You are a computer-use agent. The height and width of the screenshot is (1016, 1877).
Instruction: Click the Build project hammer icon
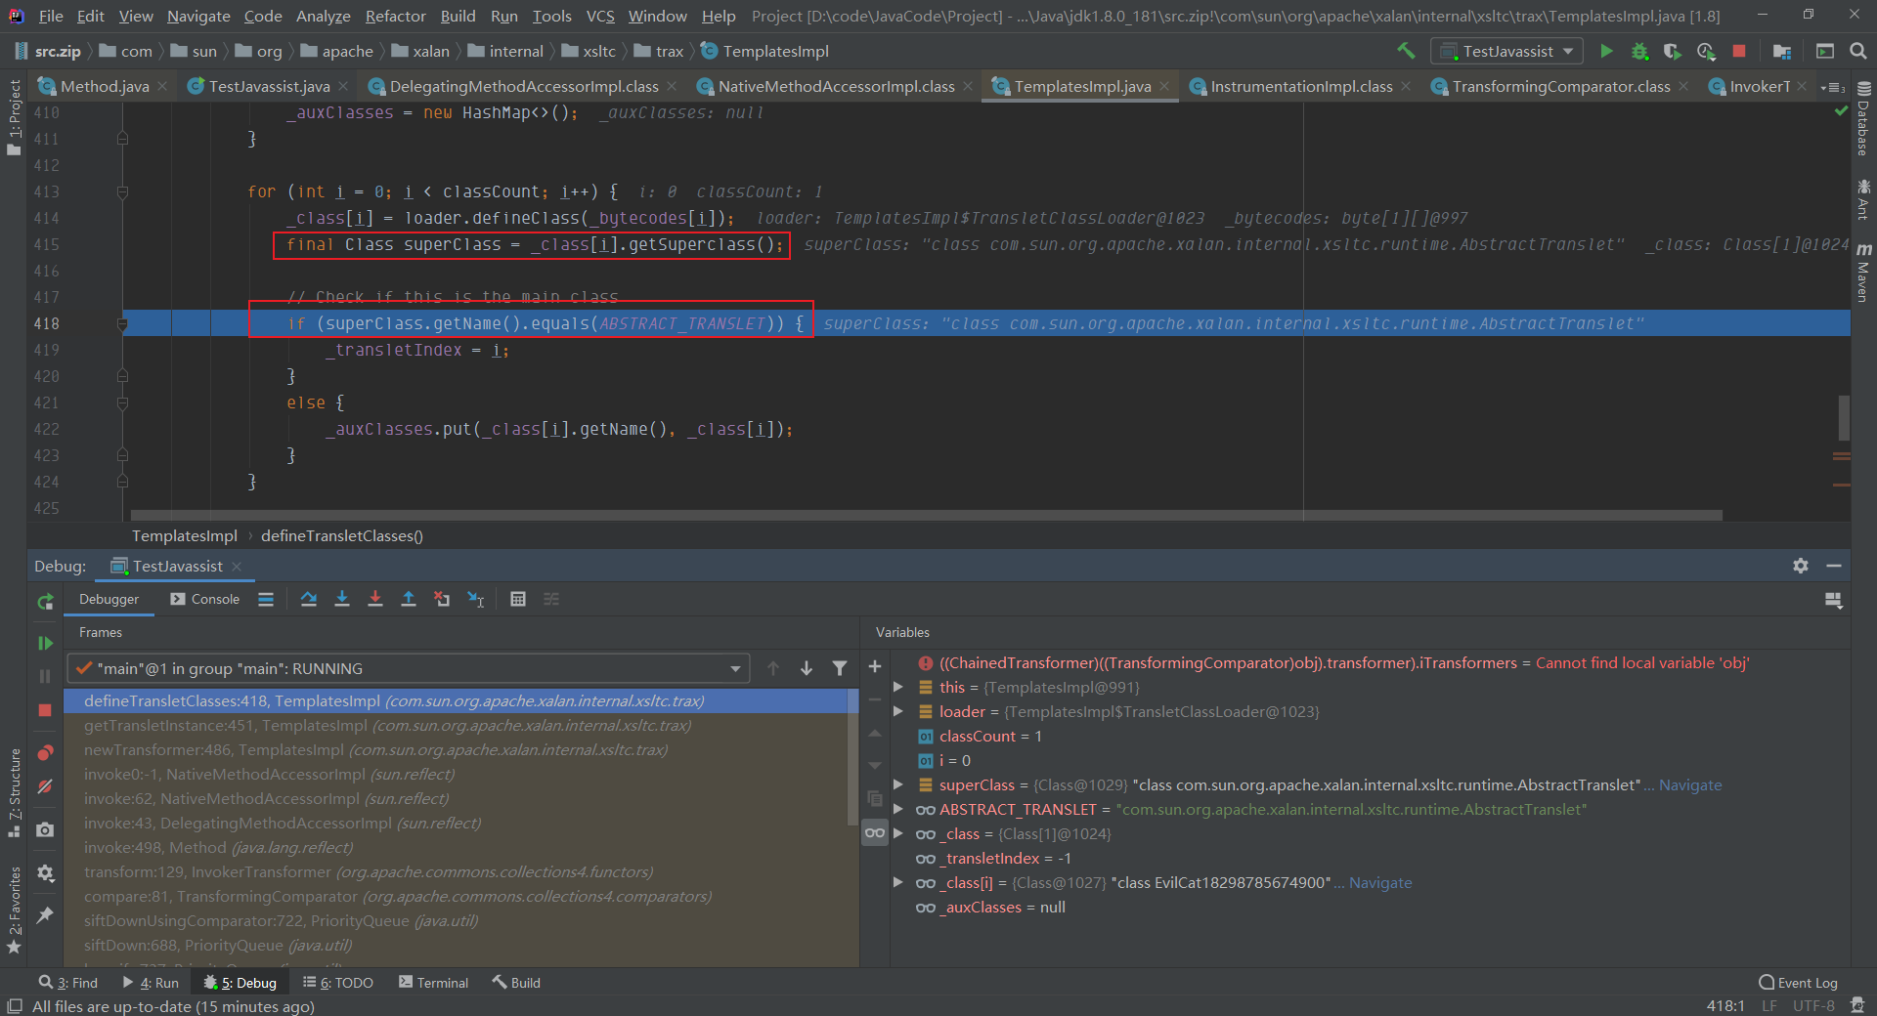1406,51
